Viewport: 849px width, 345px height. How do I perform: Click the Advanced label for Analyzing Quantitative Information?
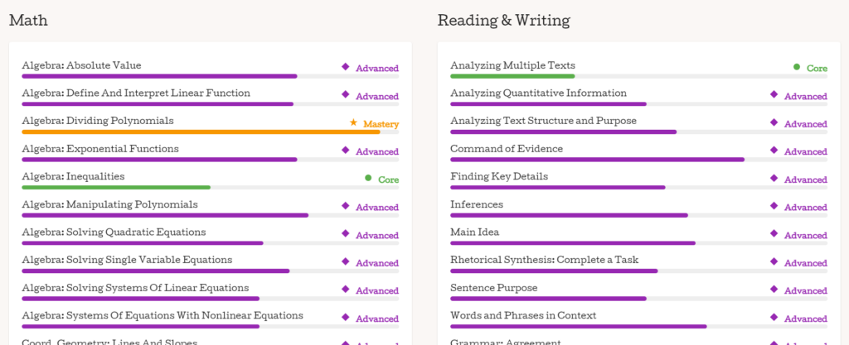point(806,97)
